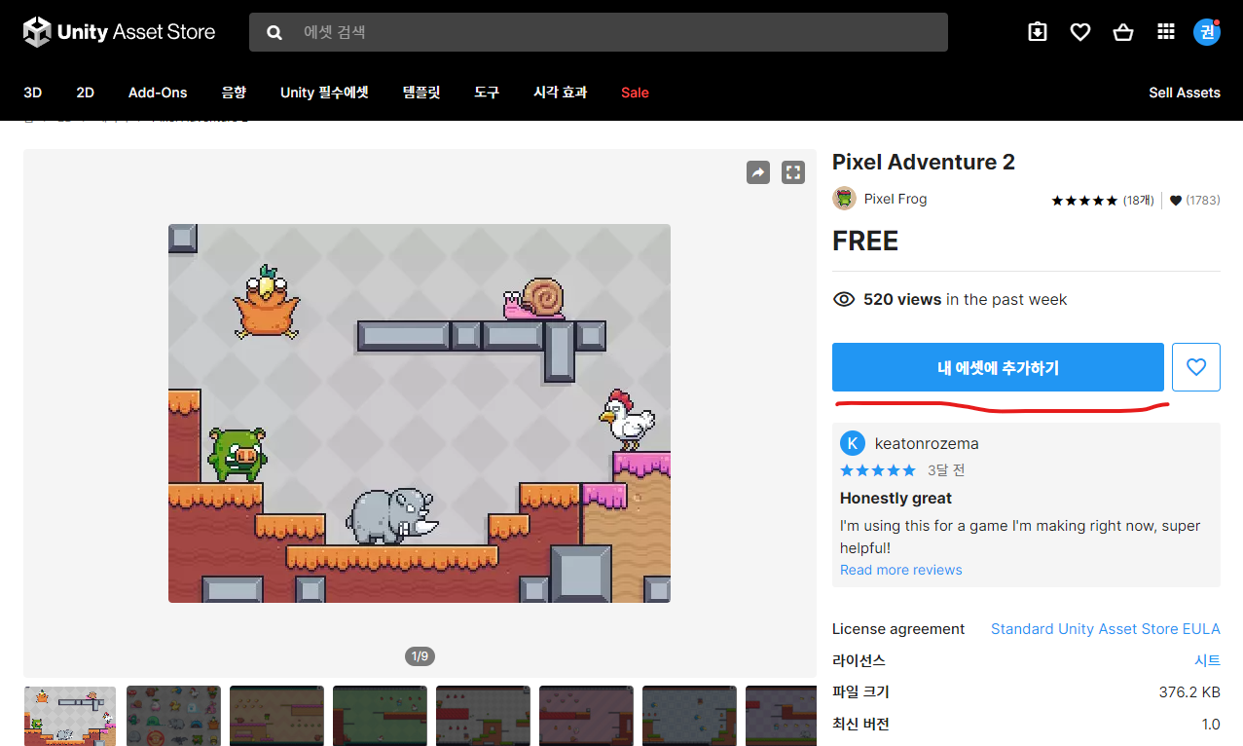Open the 음향 menu
1243x746 pixels.
(234, 93)
